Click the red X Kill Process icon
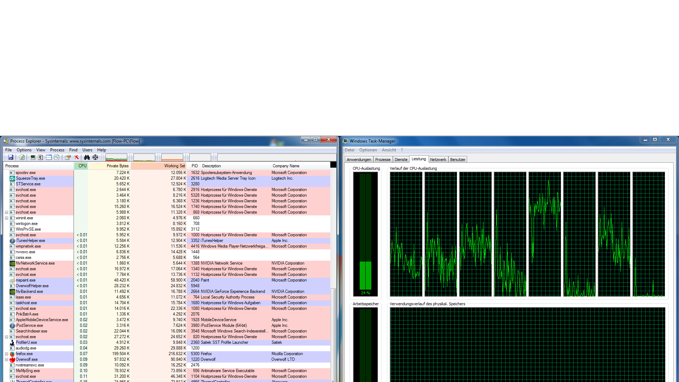Image resolution: width=679 pixels, height=382 pixels. coord(76,157)
